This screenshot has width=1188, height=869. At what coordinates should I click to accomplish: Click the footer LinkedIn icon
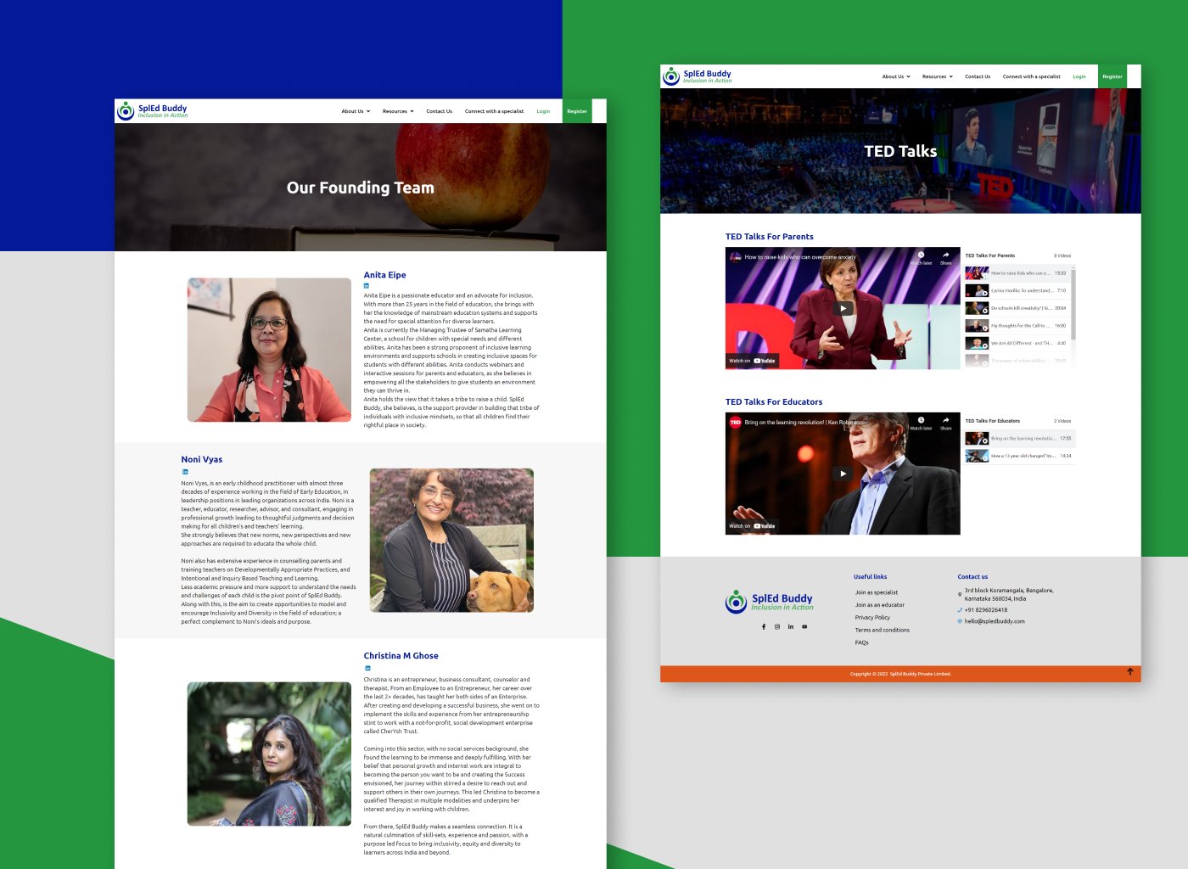[791, 627]
